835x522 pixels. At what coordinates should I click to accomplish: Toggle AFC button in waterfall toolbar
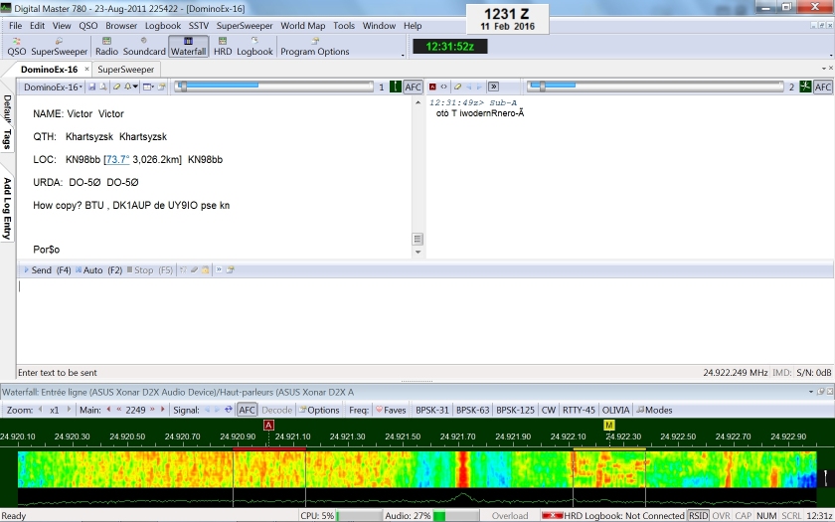click(248, 410)
